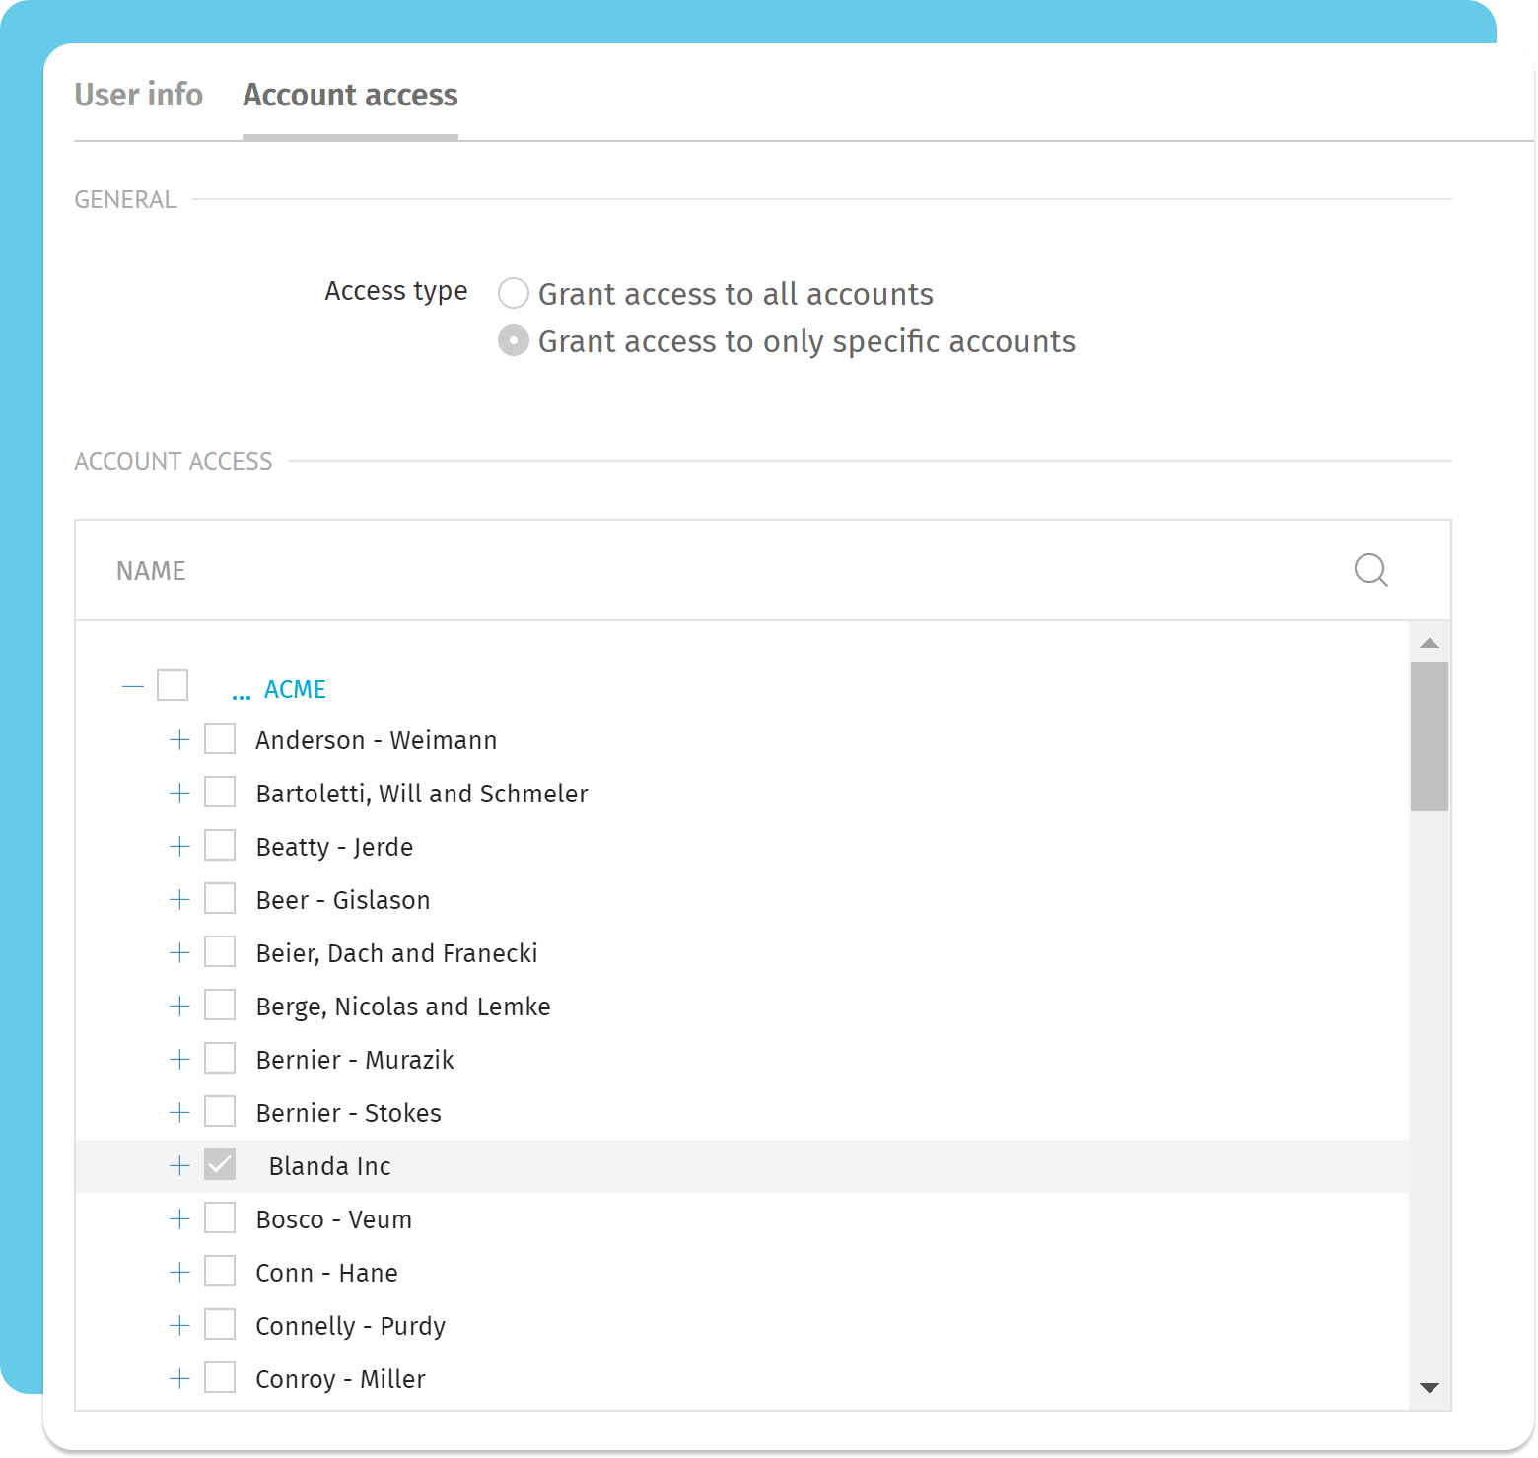Select the Conroy - Miller row label
Viewport: 1538px width, 1458px height.
(x=341, y=1379)
